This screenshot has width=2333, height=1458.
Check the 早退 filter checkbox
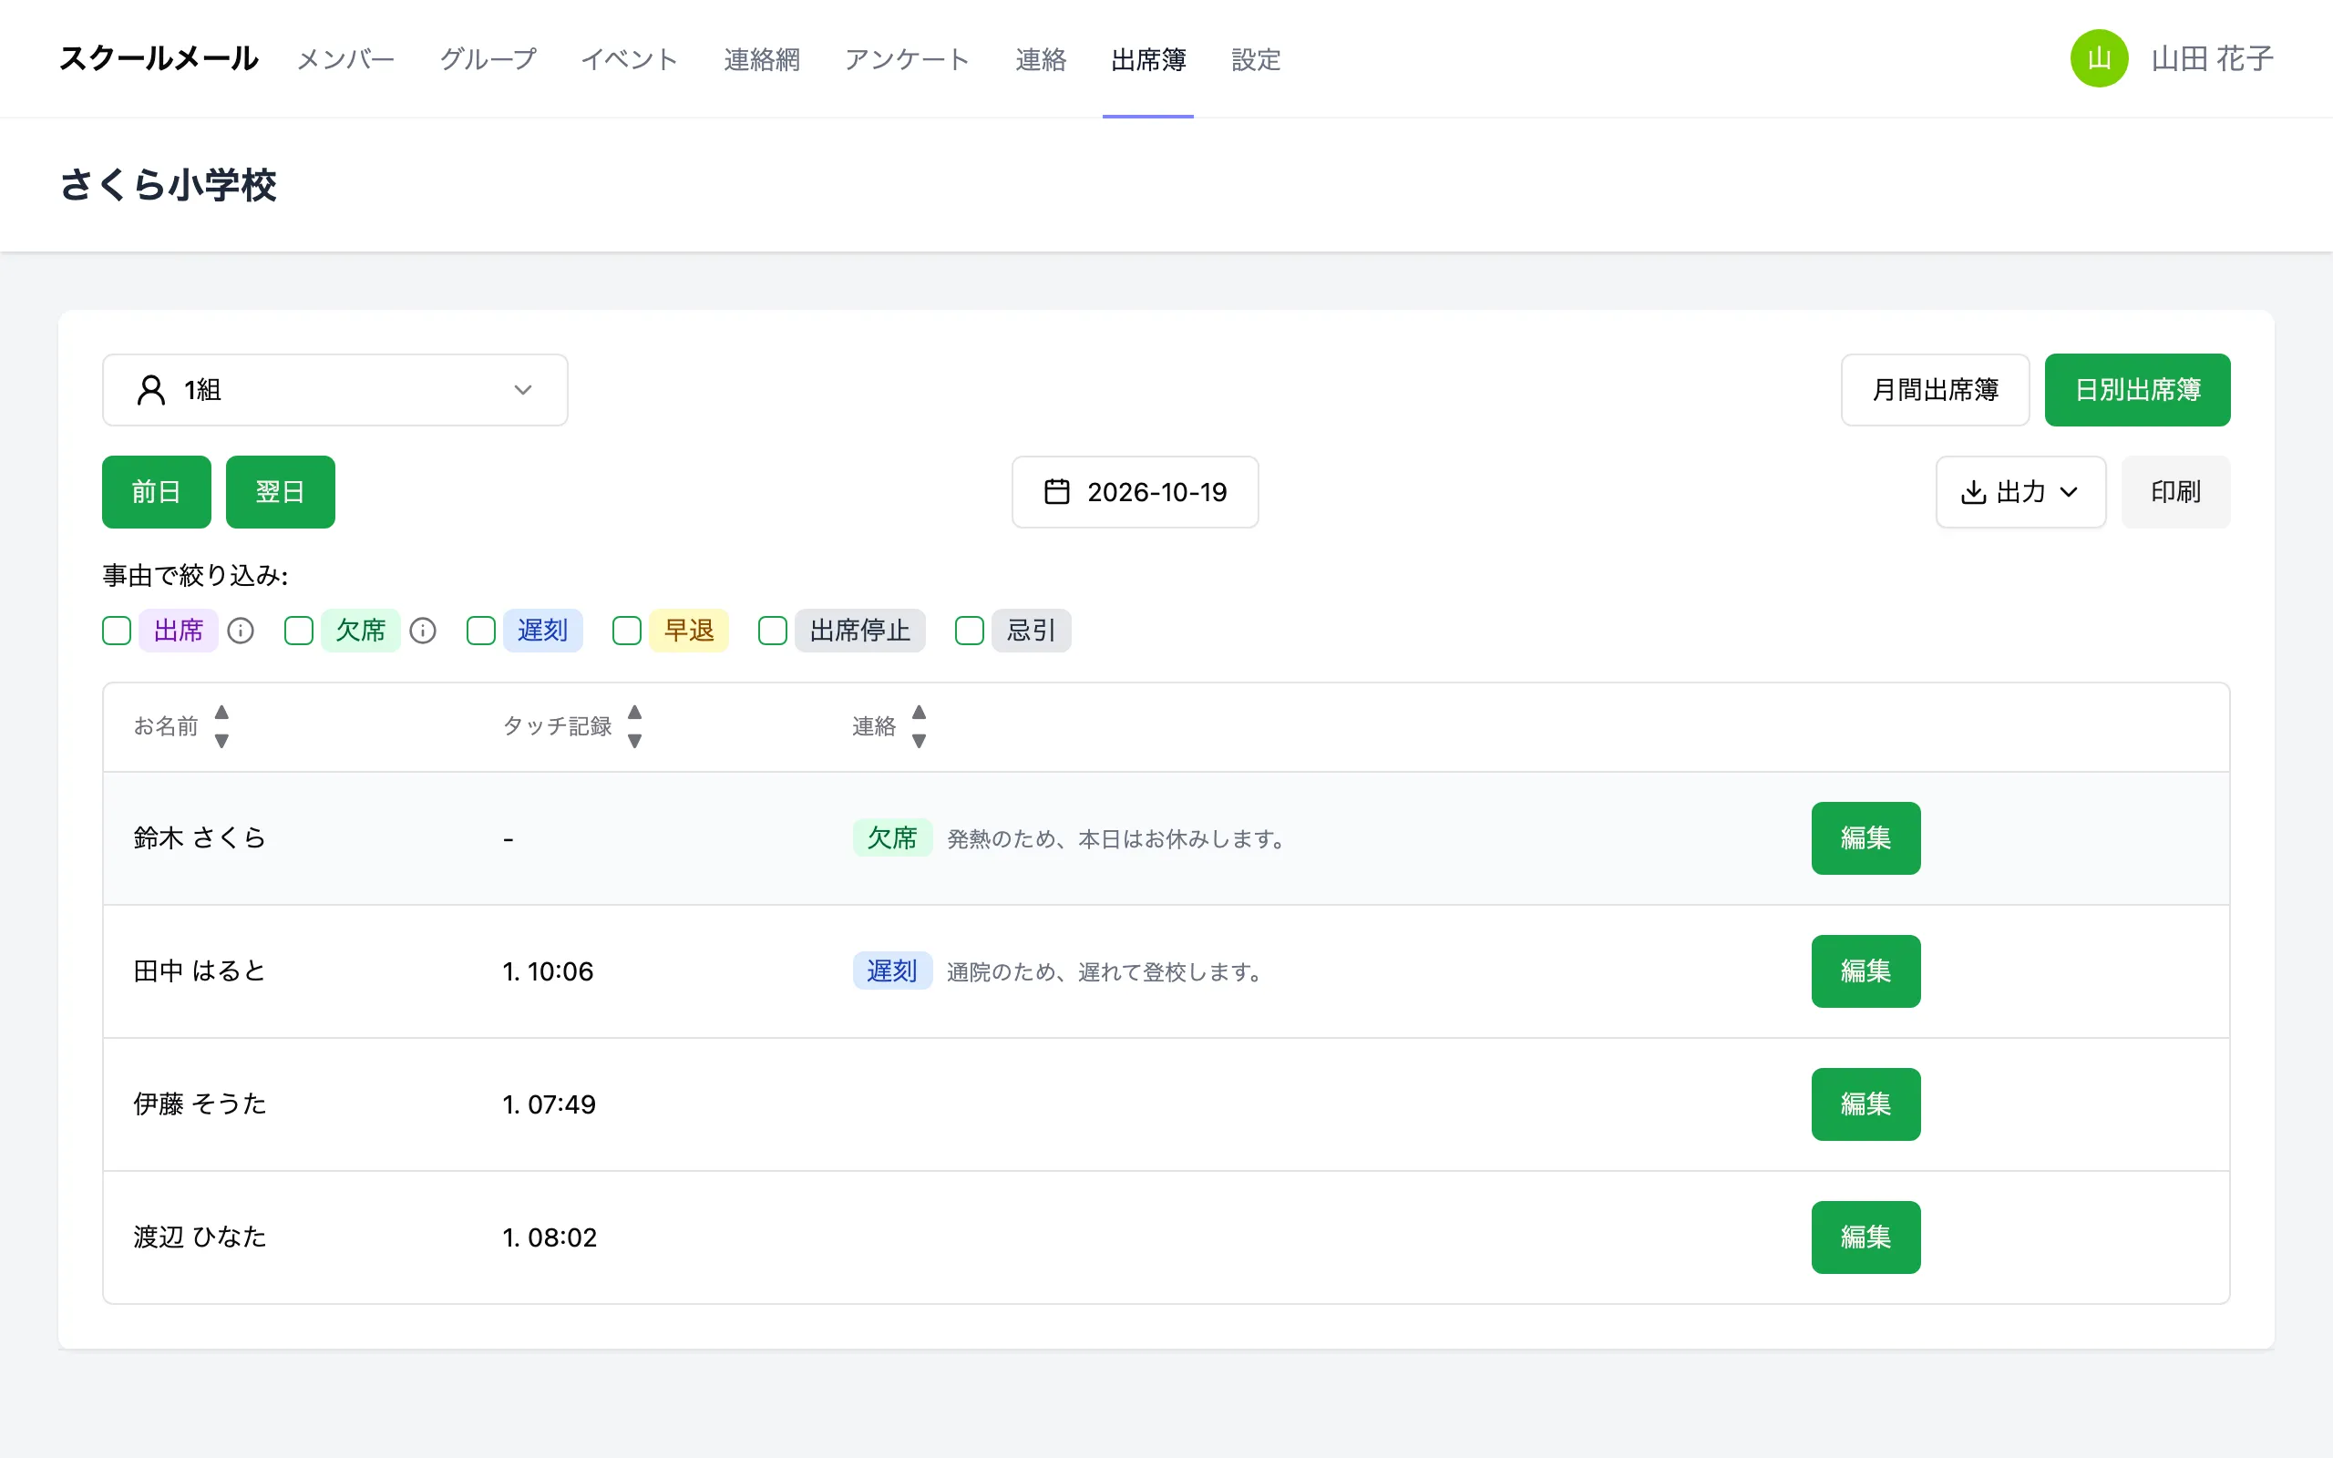click(627, 631)
